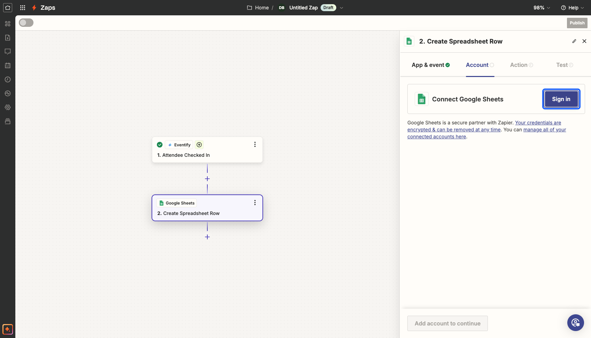591x338 pixels.
Task: Open the sidebar file export icon
Action: coord(8,38)
